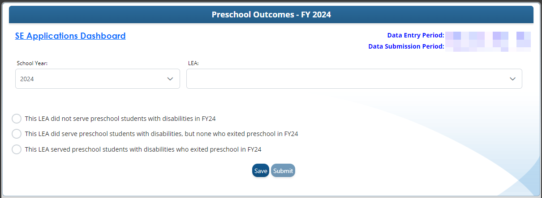Click the 2024 value in School Year box
Screen dimensions: 542x198
pos(27,79)
